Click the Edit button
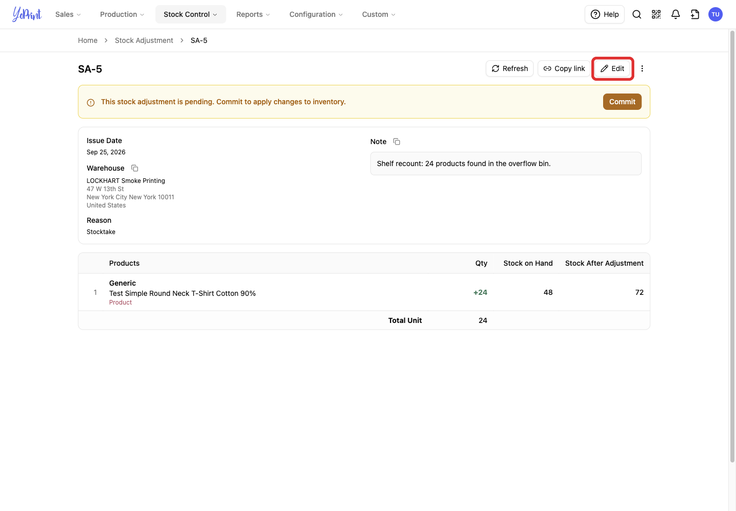 point(612,68)
